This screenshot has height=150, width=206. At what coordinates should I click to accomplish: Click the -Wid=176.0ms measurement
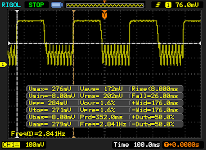point(155,110)
